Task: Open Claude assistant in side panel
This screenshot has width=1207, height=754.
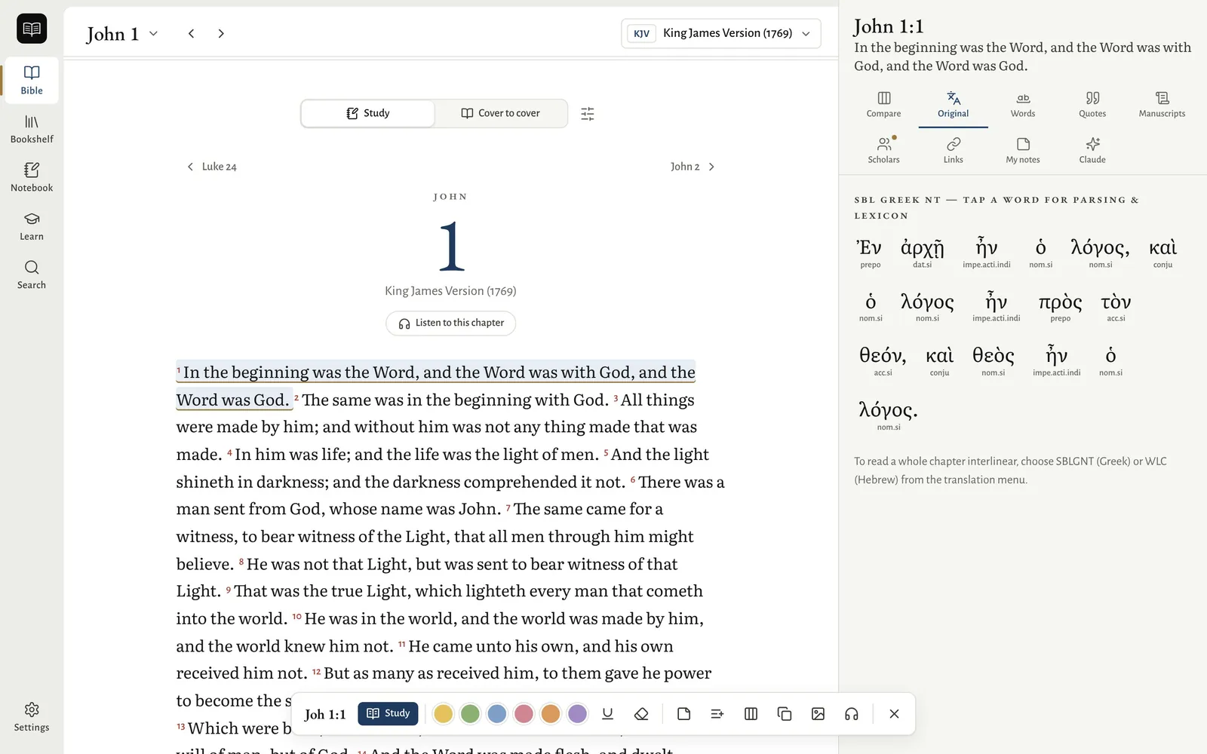Action: click(1092, 150)
